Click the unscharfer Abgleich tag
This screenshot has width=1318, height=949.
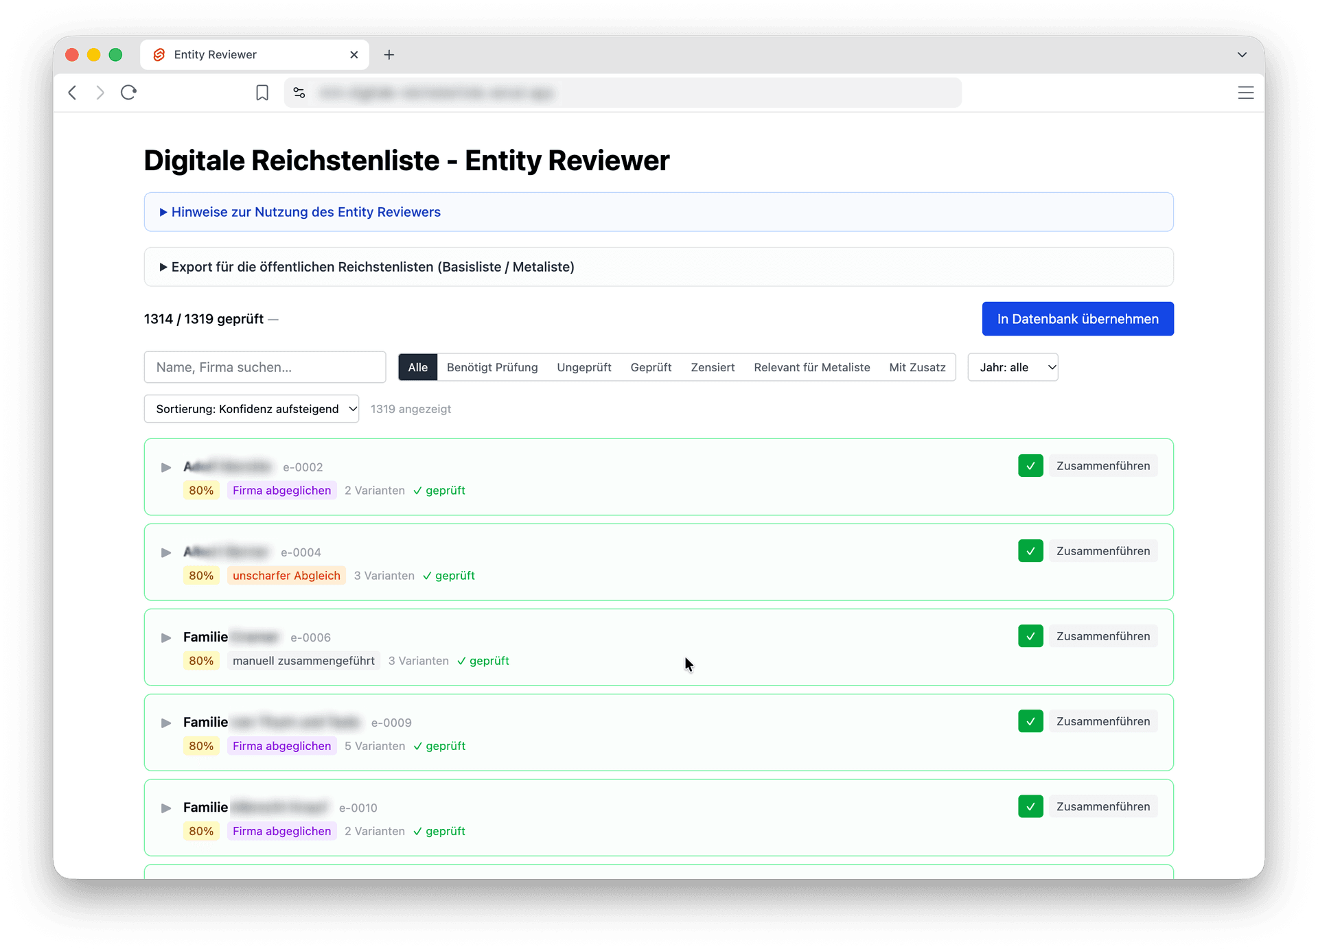(286, 576)
